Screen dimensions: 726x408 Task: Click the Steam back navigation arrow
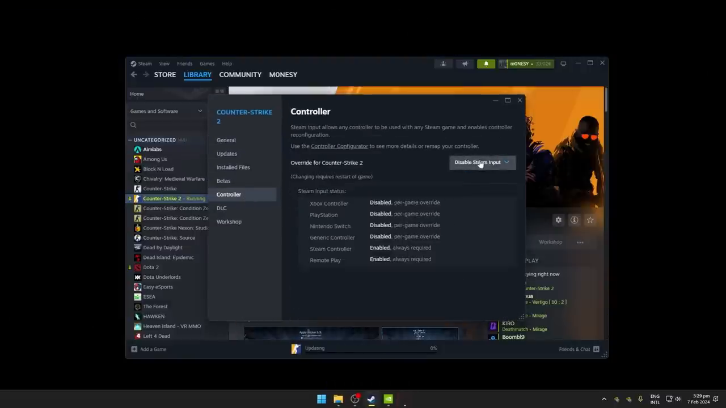134,75
